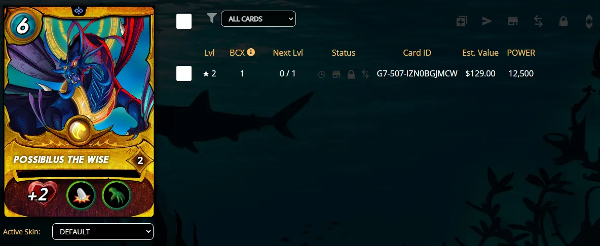Tick the select-all checkbox above the table

pos(183,21)
